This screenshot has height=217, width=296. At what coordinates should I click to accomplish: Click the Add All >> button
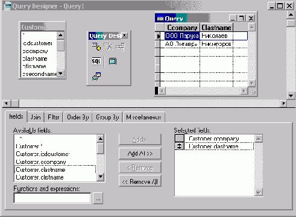point(140,154)
